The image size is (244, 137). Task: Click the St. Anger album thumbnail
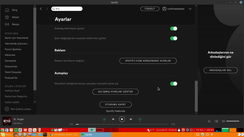click(x=7, y=121)
